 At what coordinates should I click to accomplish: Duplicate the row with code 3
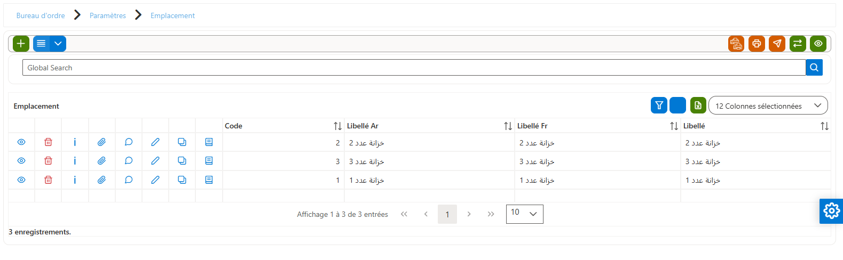click(x=182, y=161)
